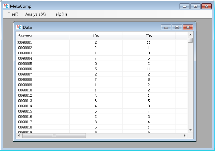215x151 pixels.
Task: Maximize the Data sub-window
Action: point(177,27)
